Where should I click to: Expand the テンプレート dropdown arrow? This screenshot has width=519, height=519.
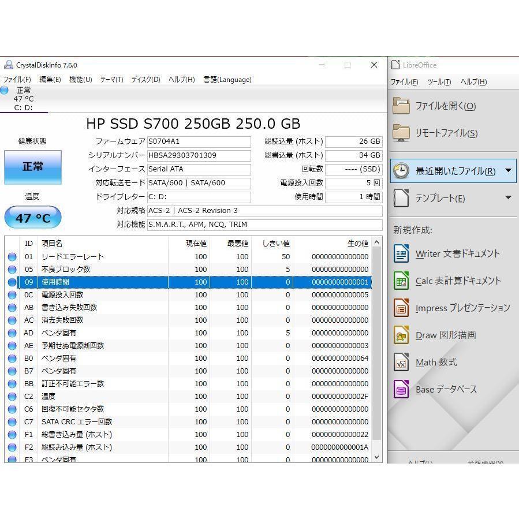pos(509,198)
